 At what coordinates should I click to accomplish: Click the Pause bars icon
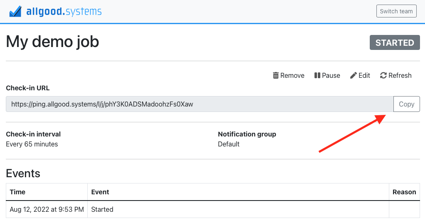click(x=317, y=75)
